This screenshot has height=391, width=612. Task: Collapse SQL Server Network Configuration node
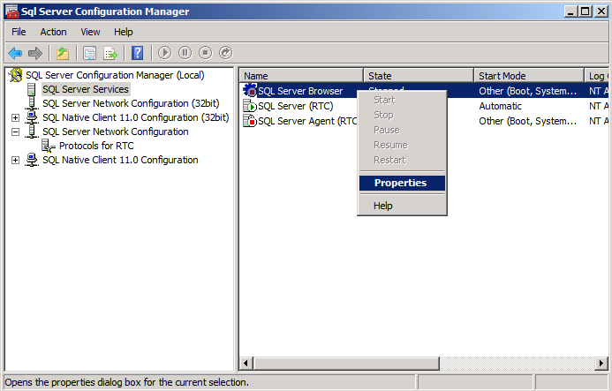(x=15, y=132)
